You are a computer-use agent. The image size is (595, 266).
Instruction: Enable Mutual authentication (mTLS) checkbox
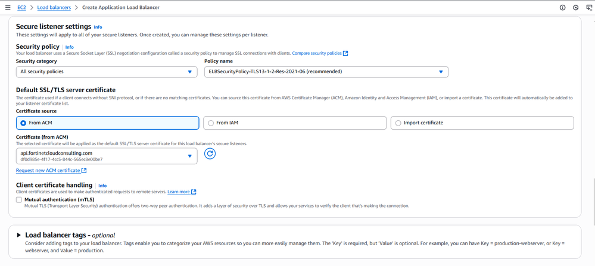click(19, 200)
